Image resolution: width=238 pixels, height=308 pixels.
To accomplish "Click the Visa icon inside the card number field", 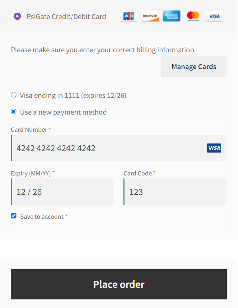I will coord(214,148).
